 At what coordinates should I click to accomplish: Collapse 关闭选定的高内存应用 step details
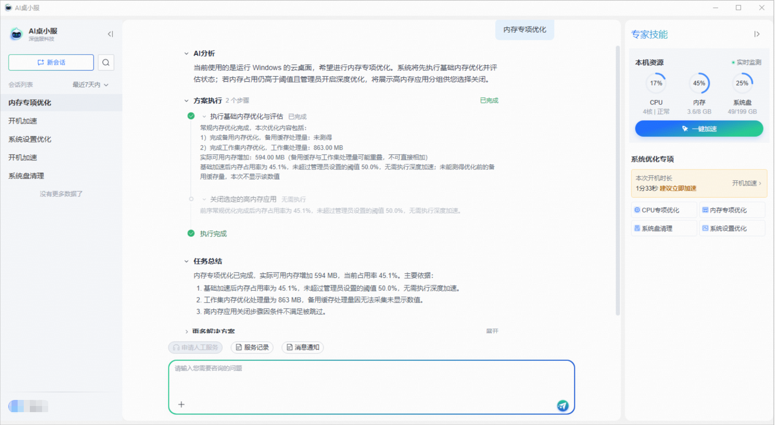204,199
